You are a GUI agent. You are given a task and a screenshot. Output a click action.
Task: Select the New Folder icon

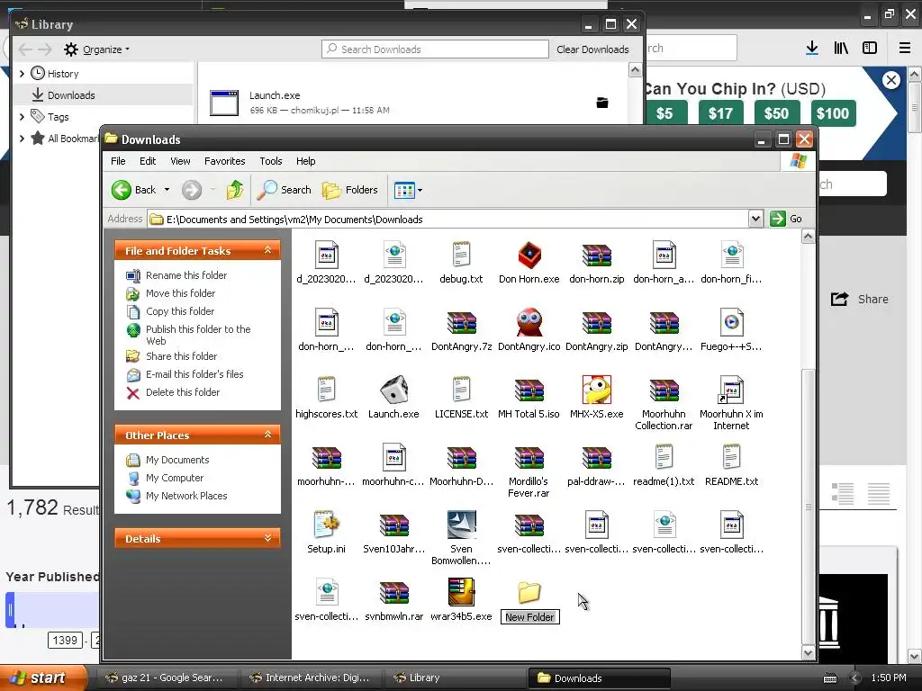(x=529, y=592)
